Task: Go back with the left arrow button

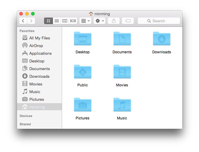Action: click(23, 21)
